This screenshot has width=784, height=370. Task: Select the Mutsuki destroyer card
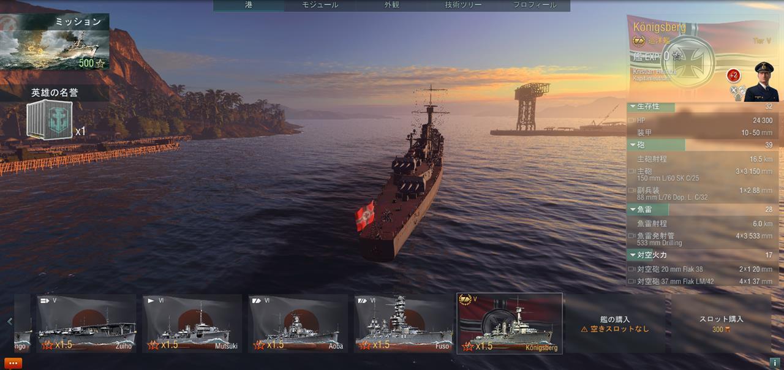click(x=192, y=323)
